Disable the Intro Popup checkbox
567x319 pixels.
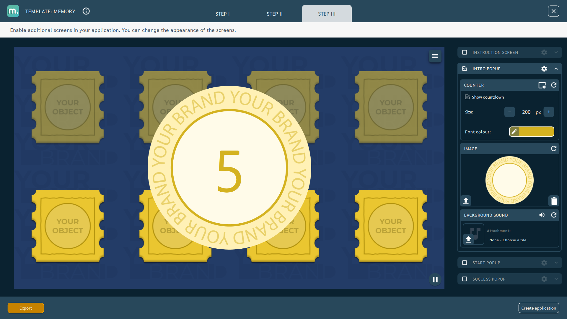pyautogui.click(x=465, y=69)
